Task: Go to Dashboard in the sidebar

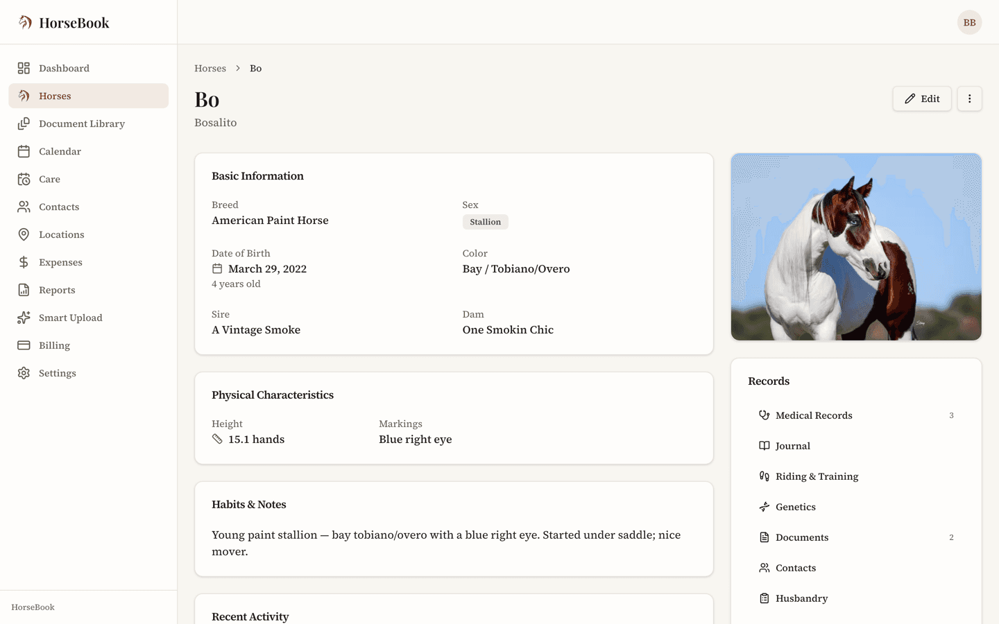Action: coord(89,68)
